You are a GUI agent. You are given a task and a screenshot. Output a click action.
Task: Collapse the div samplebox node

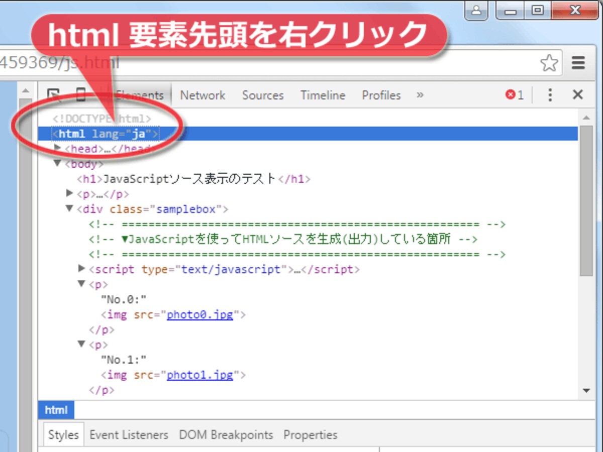click(x=70, y=208)
